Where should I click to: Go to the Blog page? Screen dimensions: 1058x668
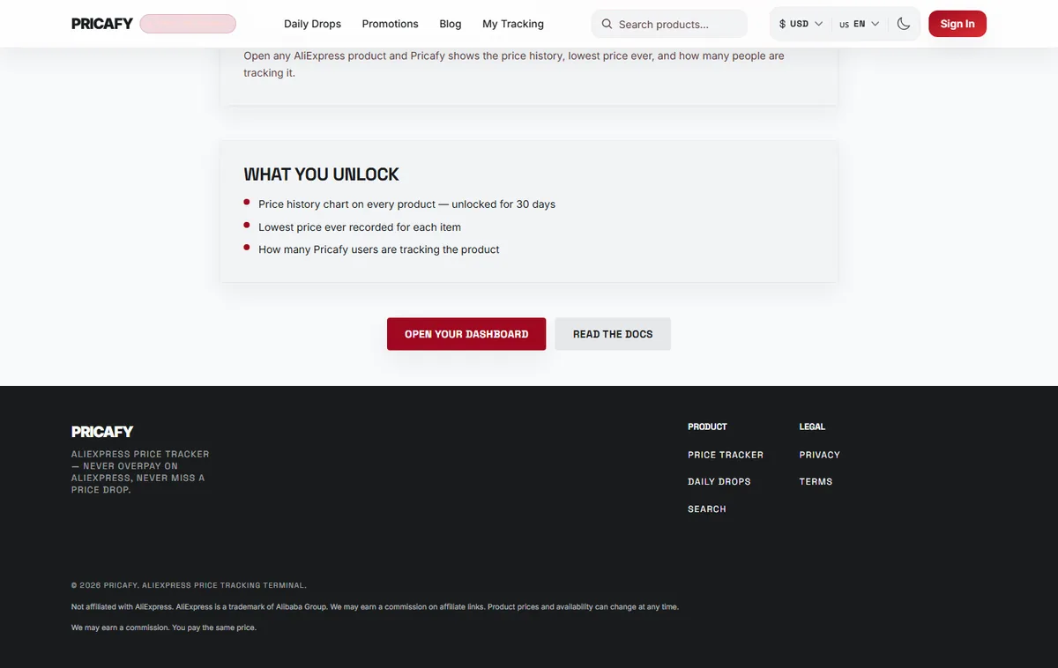point(451,24)
